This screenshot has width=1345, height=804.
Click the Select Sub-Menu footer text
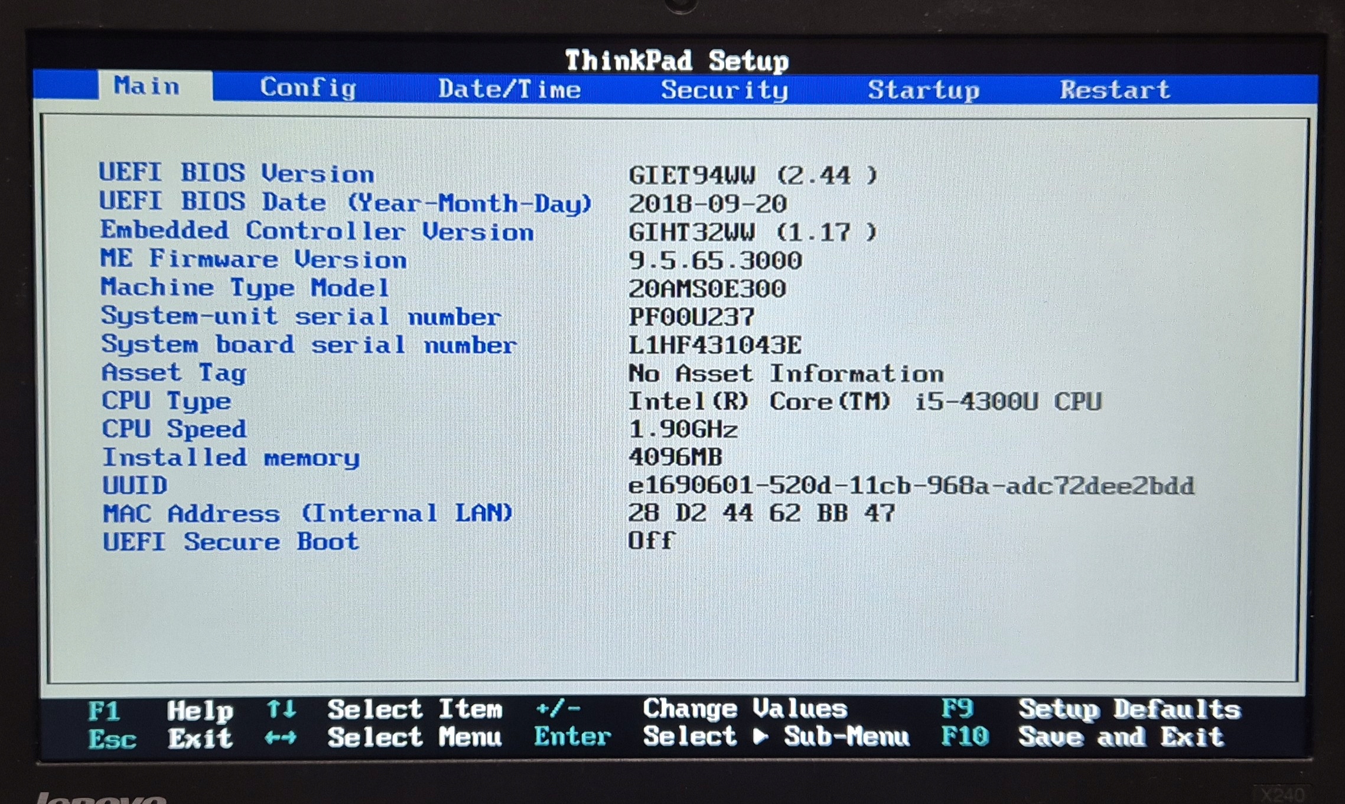click(776, 737)
